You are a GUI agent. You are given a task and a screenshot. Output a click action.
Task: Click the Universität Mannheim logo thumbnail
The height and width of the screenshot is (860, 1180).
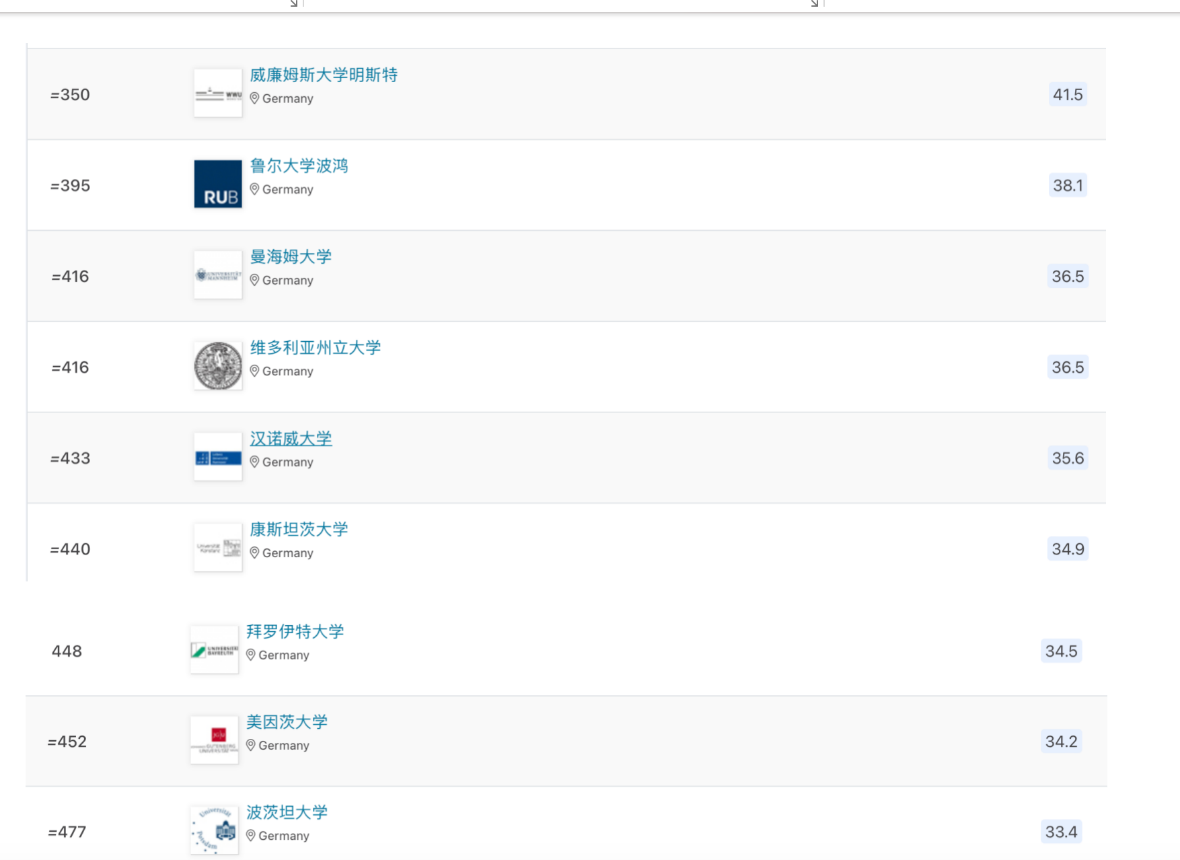coord(218,275)
